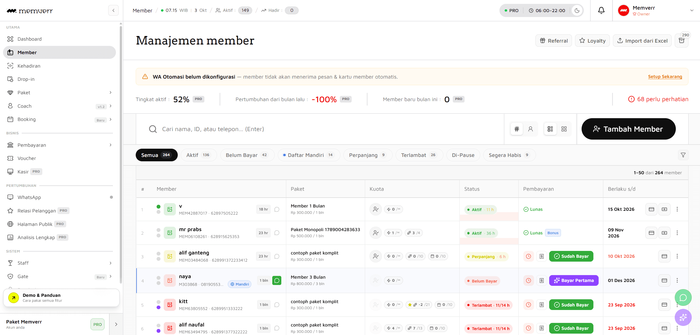Open the Memverr Owner account dropdown
Screen dimensions: 700x335
(x=656, y=10)
